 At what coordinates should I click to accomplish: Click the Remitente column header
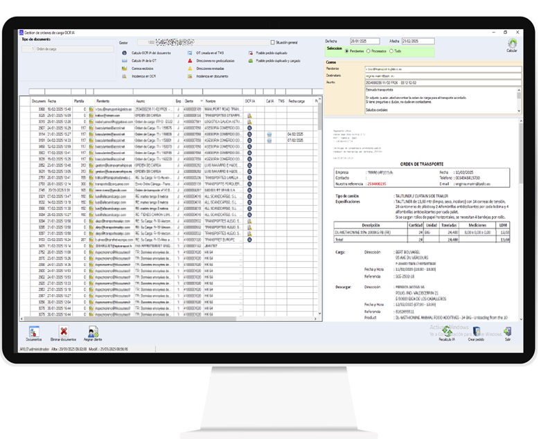point(103,100)
